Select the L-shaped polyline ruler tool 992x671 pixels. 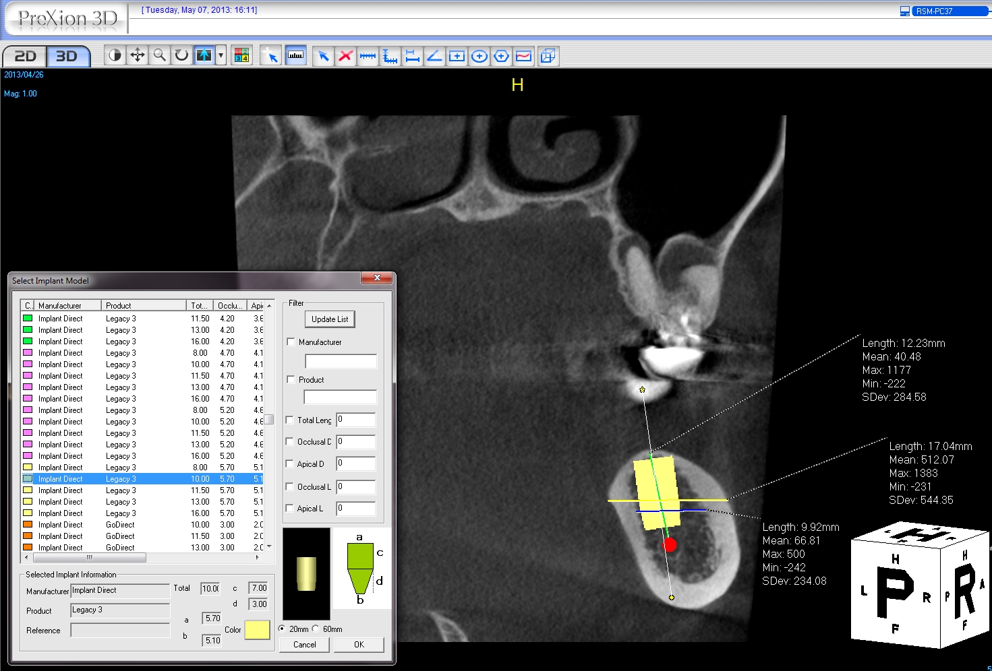tap(390, 56)
